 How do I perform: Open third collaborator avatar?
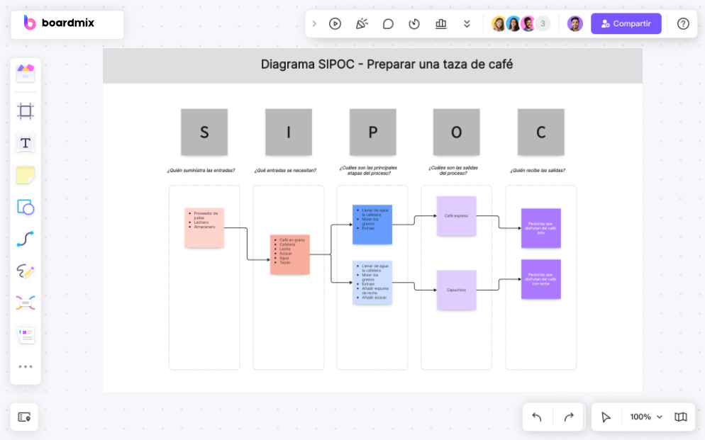pos(528,24)
